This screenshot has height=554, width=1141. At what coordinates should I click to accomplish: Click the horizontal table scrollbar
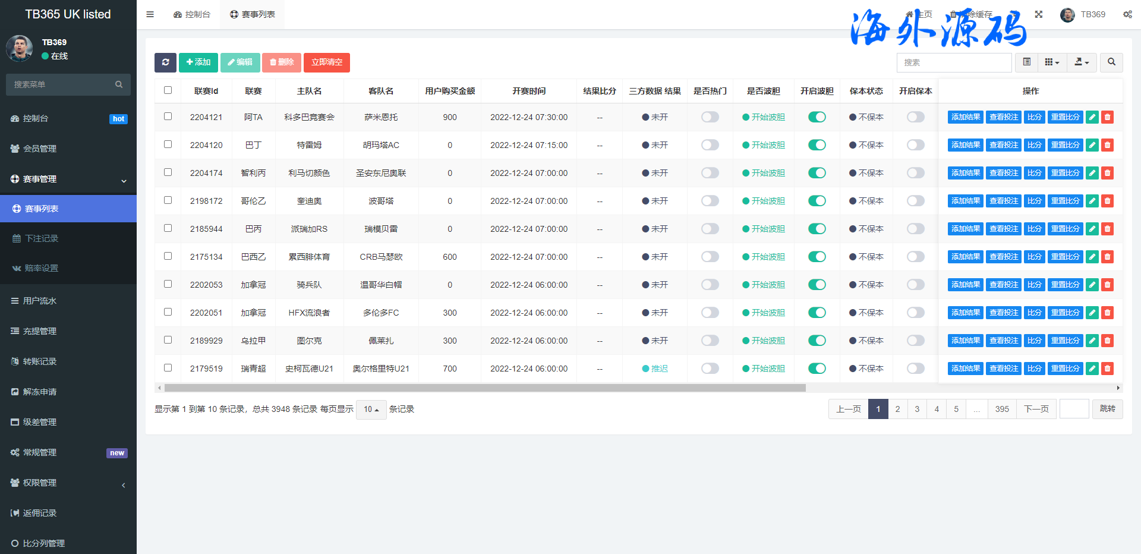click(484, 388)
